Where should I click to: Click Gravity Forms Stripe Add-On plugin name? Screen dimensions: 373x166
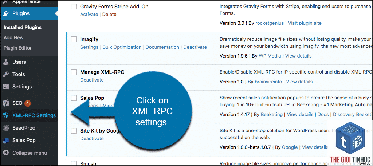pyautogui.click(x=114, y=7)
